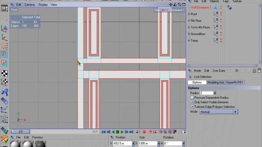Open Object manager Texture menu
This screenshot has height=147, width=262.
tap(237, 1)
